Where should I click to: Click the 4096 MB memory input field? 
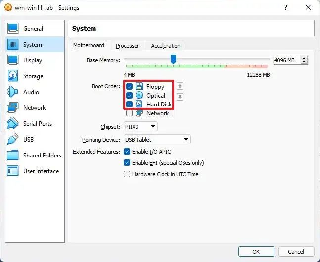[x=286, y=60]
